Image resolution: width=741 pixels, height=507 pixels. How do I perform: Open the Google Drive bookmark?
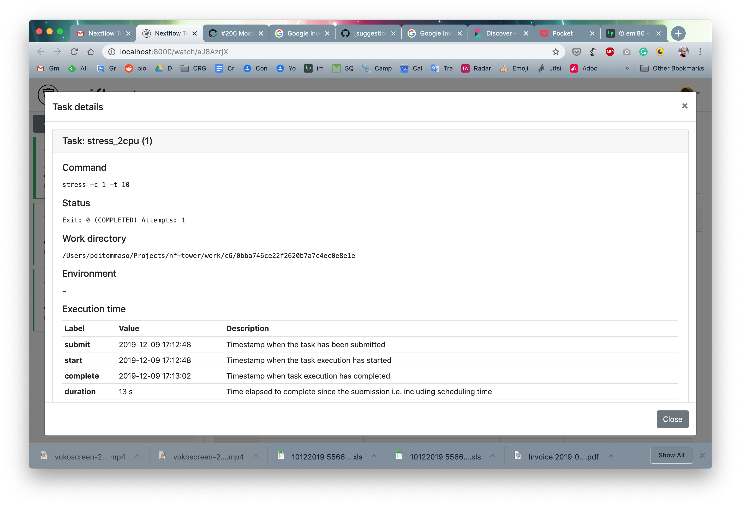coord(164,68)
